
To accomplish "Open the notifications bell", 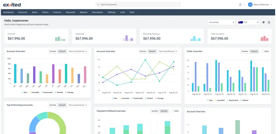I will tap(240, 5).
